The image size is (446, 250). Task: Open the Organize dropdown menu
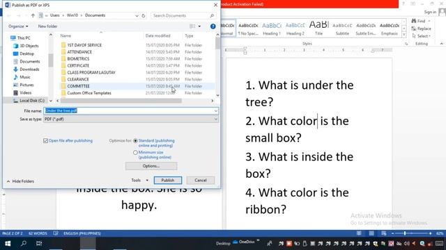tap(18, 26)
